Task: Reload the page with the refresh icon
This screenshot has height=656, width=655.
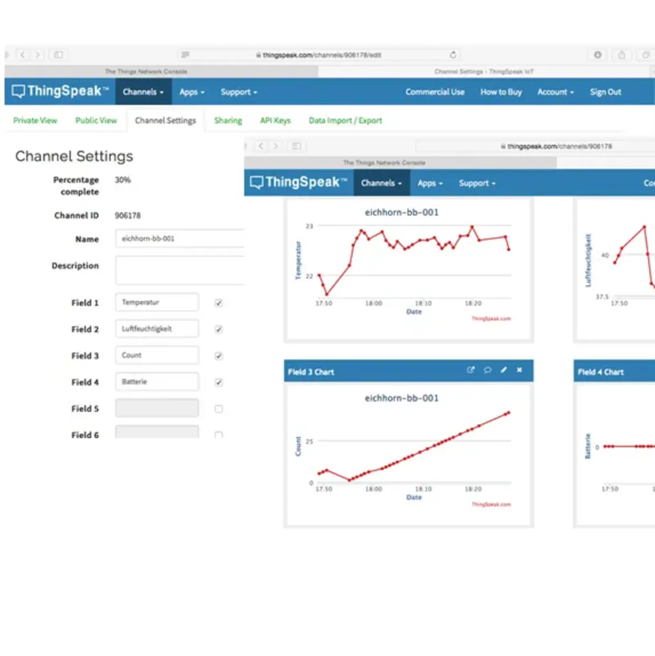Action: pos(453,55)
